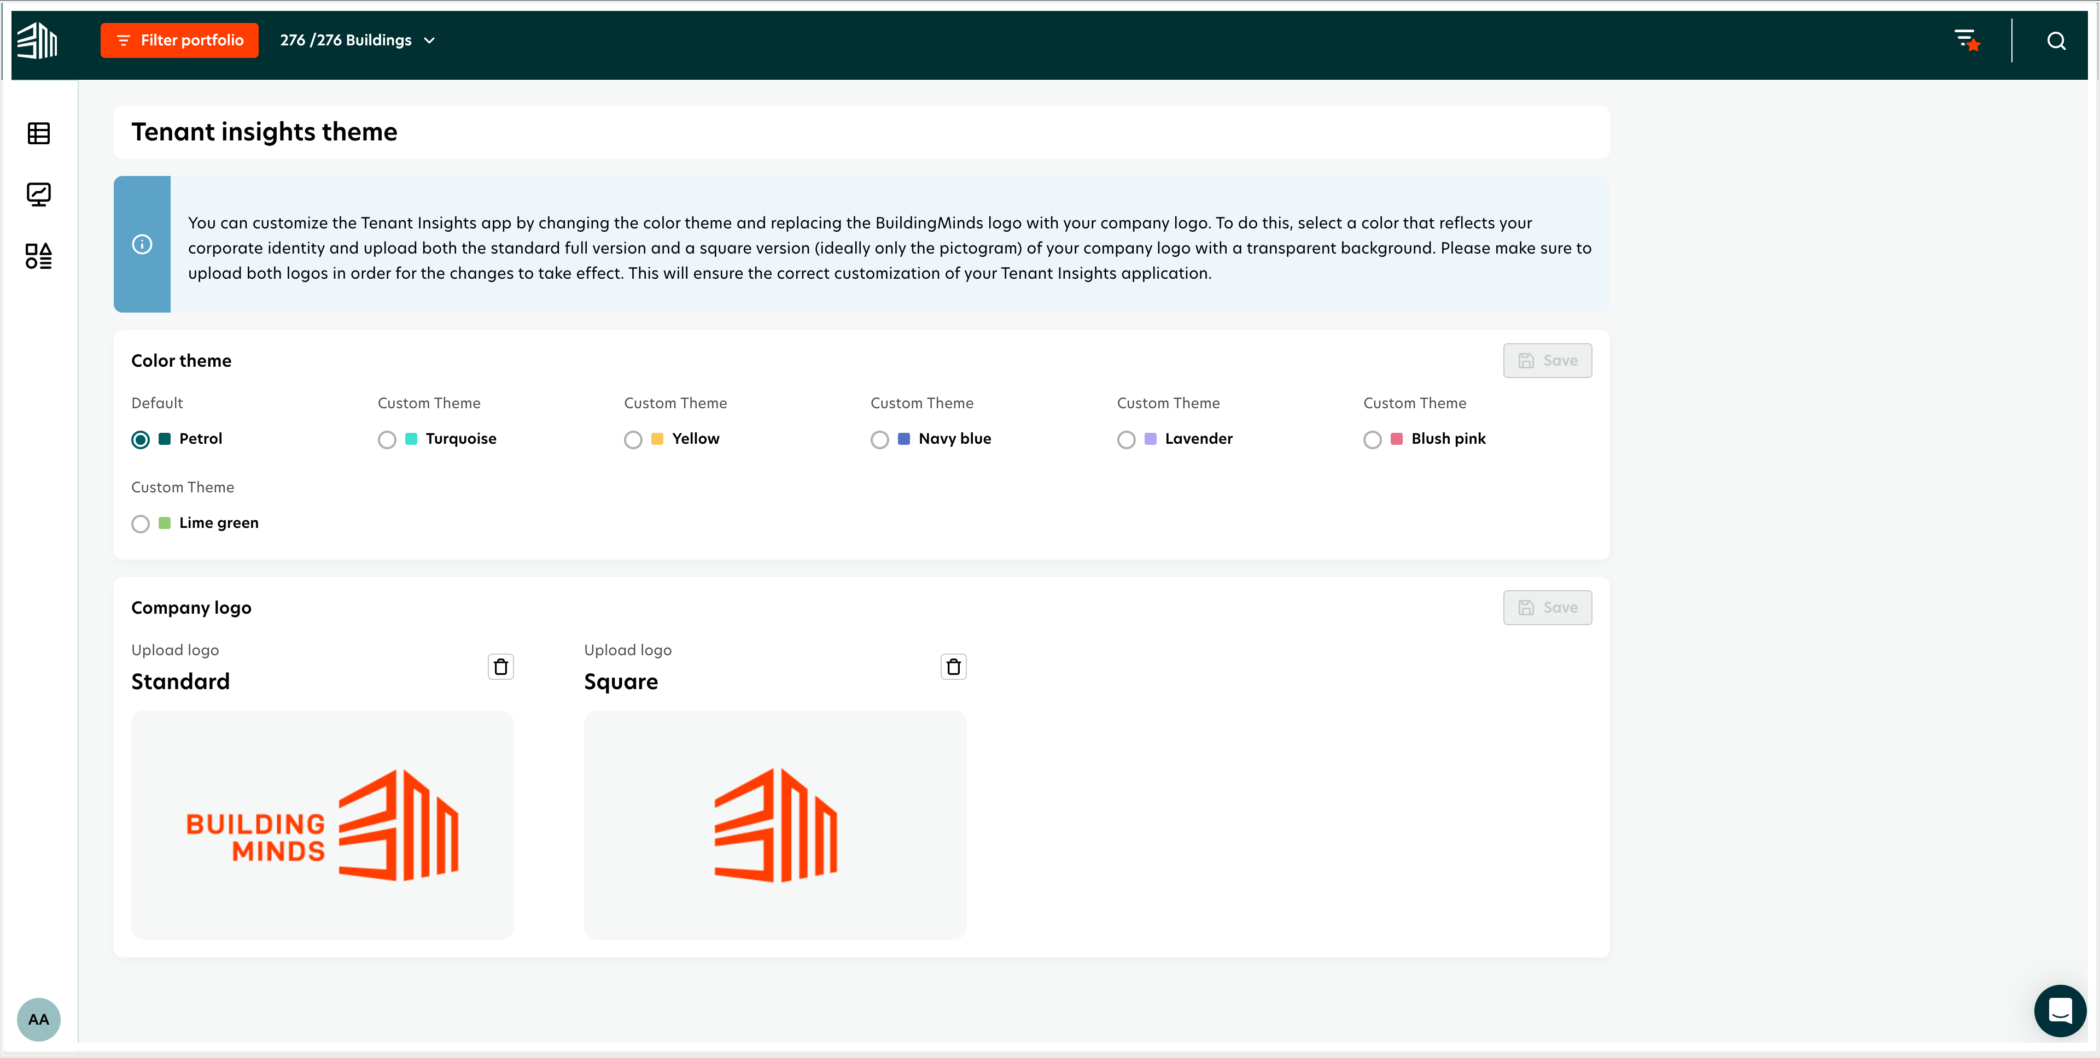2100x1058 pixels.
Task: Open the shapes list sidebar icon
Action: [x=38, y=256]
